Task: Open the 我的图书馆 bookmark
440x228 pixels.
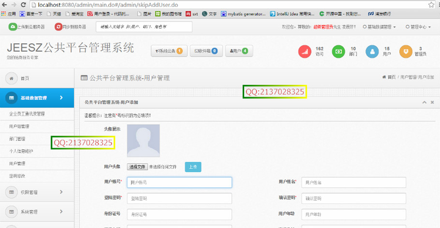Action: (168, 13)
